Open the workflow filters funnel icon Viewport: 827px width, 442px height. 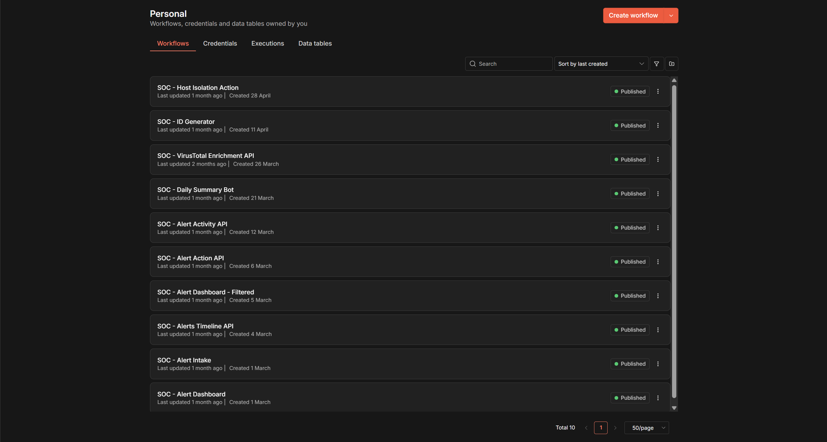pos(657,64)
